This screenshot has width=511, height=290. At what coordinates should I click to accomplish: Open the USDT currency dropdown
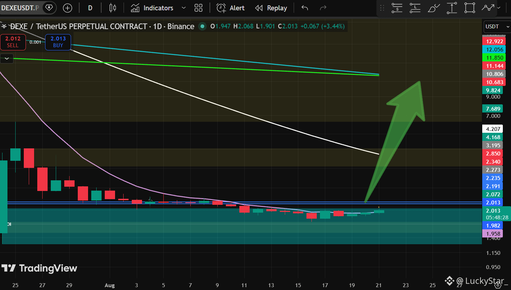496,27
